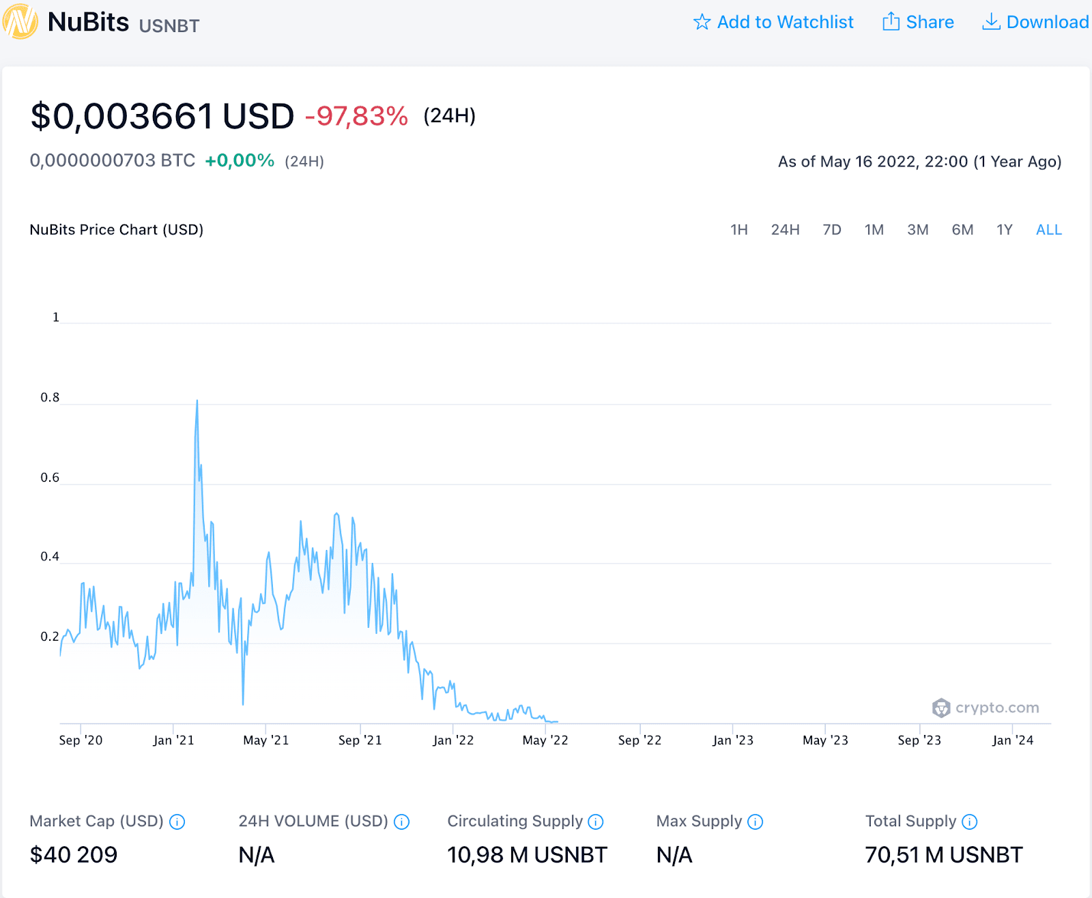Switch chart range to 1Y
This screenshot has height=898, width=1092.
point(1005,230)
